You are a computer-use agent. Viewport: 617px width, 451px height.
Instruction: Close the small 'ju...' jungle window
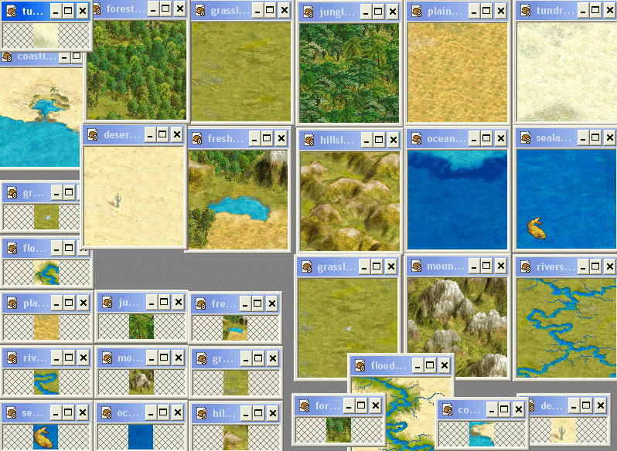[x=176, y=303]
